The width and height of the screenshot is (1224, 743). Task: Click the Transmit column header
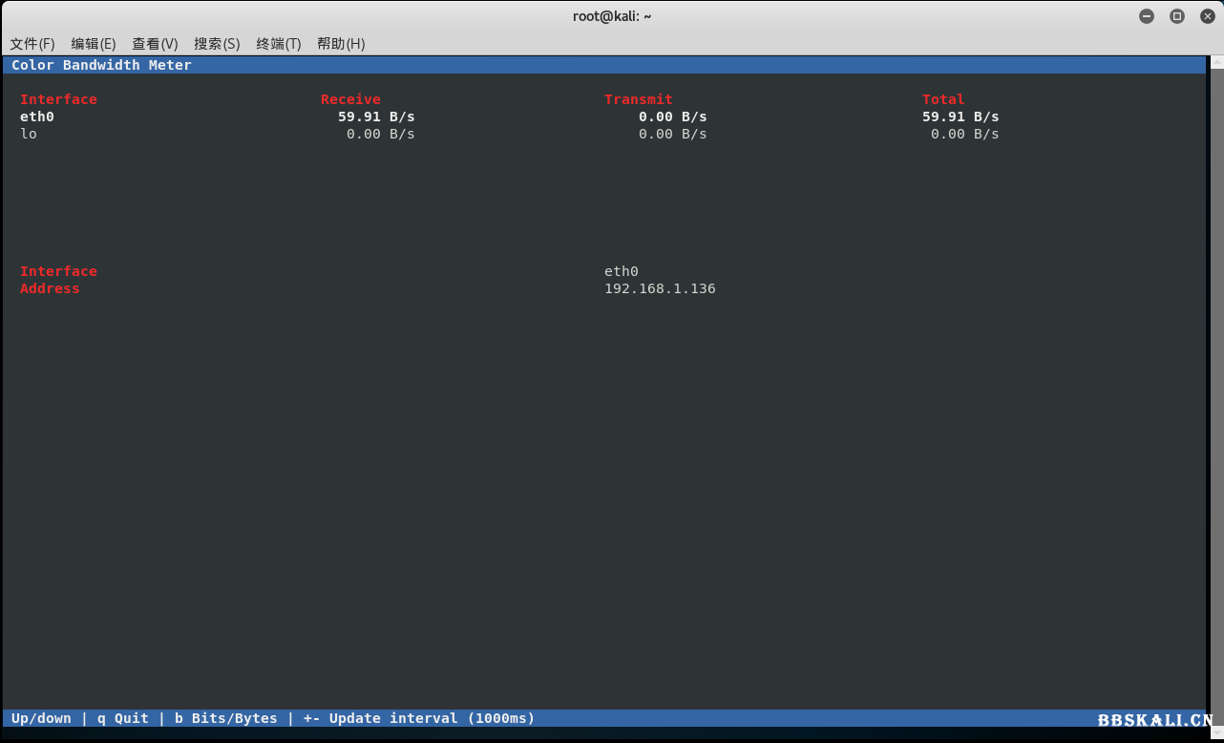pos(638,99)
